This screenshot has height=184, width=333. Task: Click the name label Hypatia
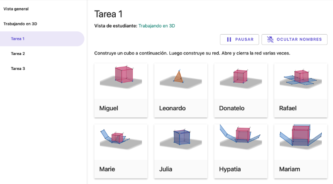pyautogui.click(x=230, y=169)
